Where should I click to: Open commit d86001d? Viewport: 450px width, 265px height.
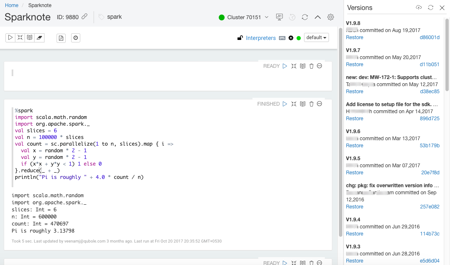coord(429,37)
